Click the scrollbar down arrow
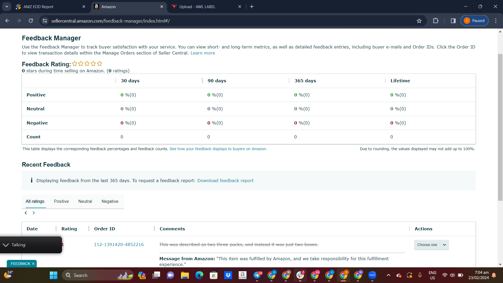 tap(500, 264)
